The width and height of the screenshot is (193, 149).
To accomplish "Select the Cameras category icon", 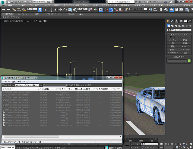I will pyautogui.click(x=179, y=26).
